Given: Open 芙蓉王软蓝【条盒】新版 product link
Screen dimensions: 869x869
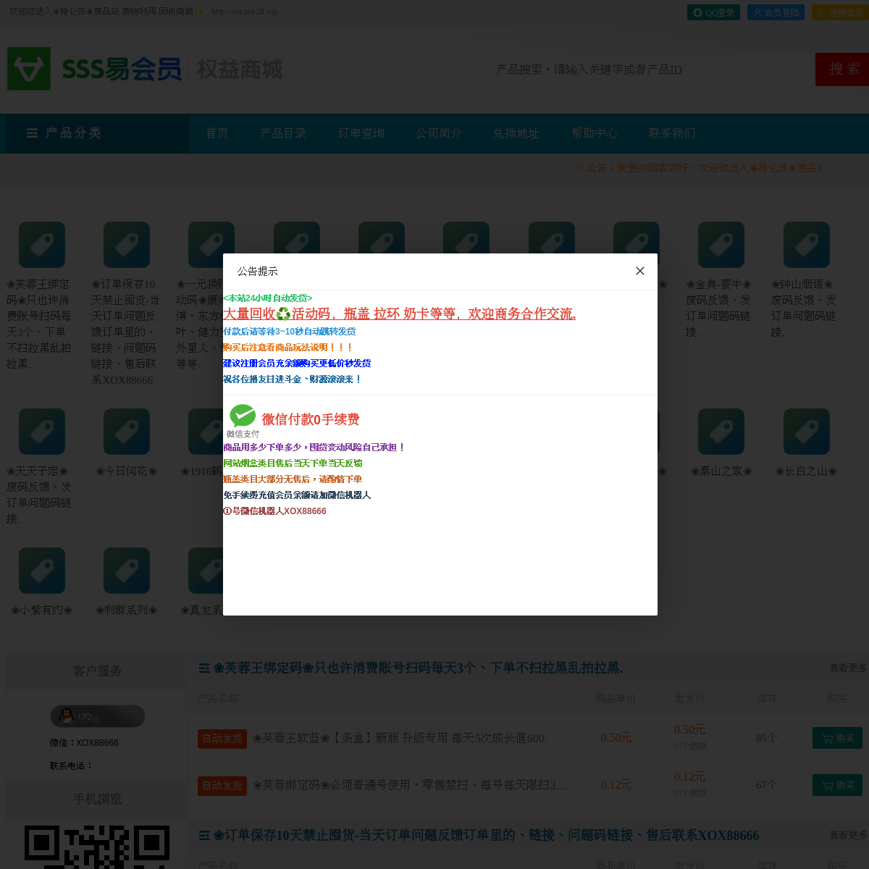Looking at the screenshot, I should click(400, 738).
